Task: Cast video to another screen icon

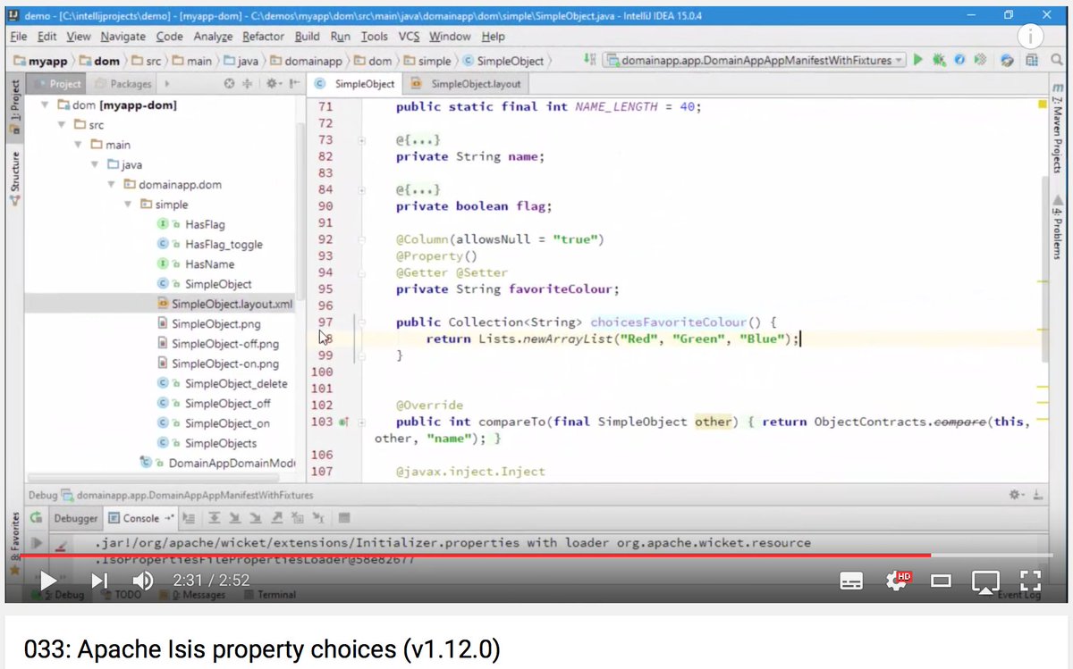Action: 985,581
